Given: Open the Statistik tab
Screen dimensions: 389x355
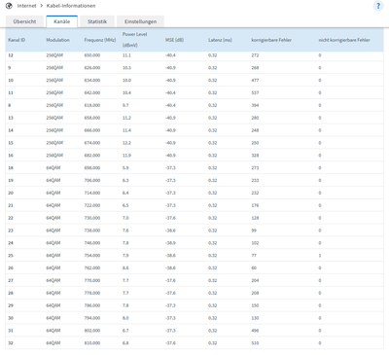Looking at the screenshot, I should [97, 21].
